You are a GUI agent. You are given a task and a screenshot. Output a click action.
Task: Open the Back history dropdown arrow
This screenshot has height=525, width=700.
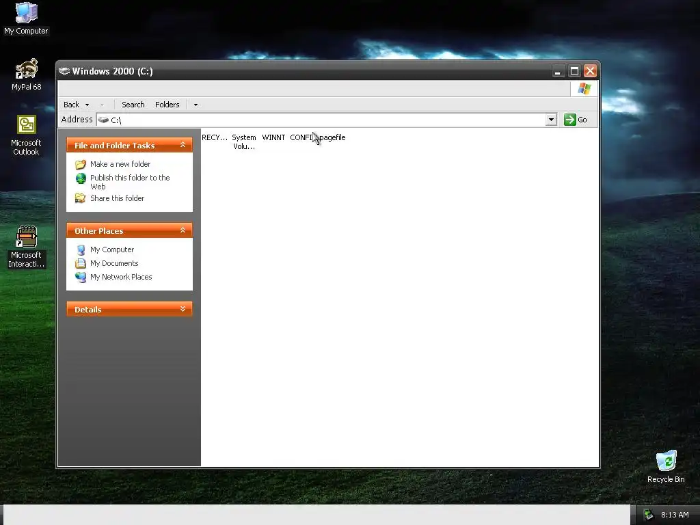tap(87, 105)
